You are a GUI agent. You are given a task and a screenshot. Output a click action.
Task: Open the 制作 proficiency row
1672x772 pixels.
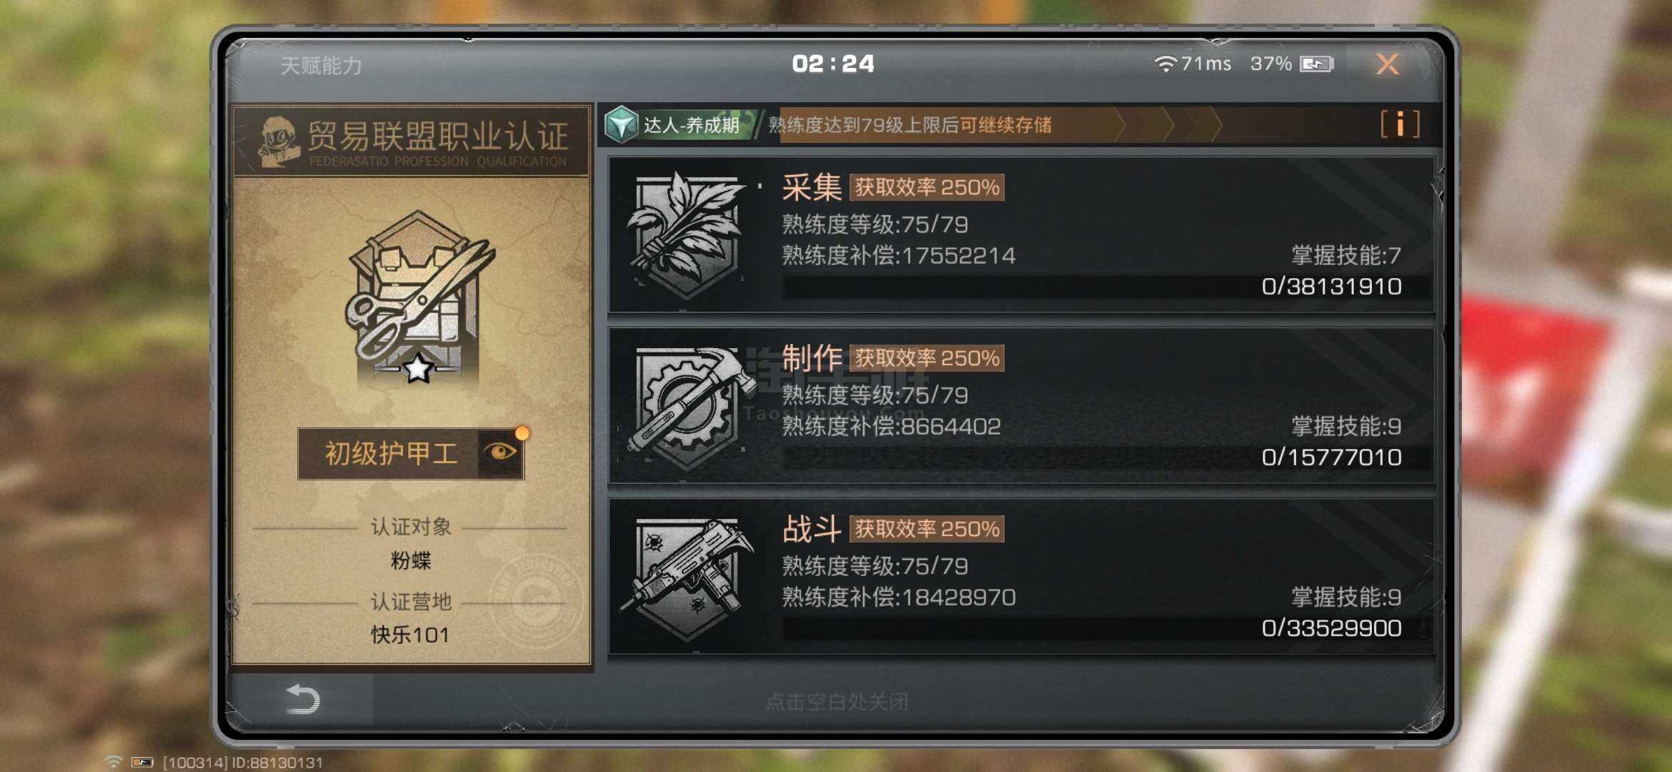click(x=1021, y=406)
